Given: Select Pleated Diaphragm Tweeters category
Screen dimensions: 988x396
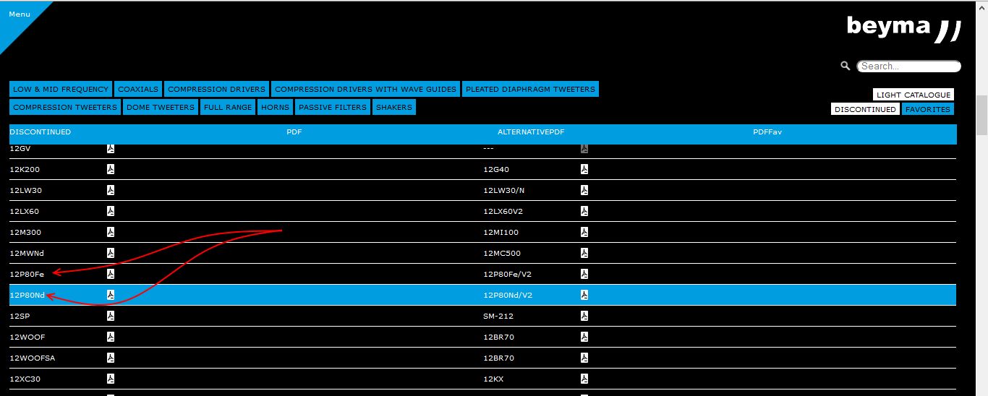Looking at the screenshot, I should pos(530,89).
